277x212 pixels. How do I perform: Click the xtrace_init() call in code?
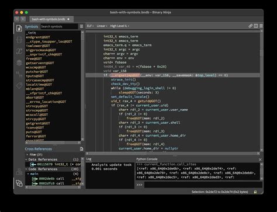[123, 79]
